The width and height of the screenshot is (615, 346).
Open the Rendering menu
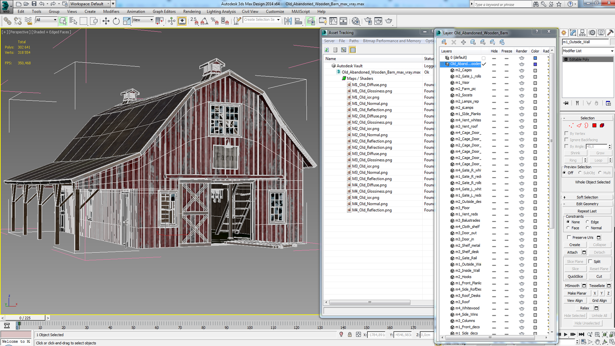(192, 12)
